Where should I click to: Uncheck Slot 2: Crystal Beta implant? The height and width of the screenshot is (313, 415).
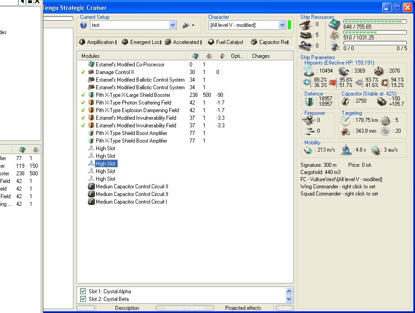click(83, 299)
